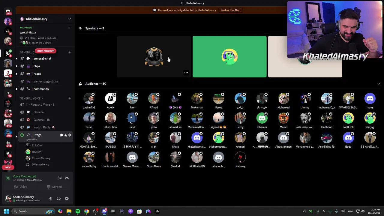The image size is (384, 216).
Task: Dismiss the Live Now stage banner
Action: click(x=69, y=28)
